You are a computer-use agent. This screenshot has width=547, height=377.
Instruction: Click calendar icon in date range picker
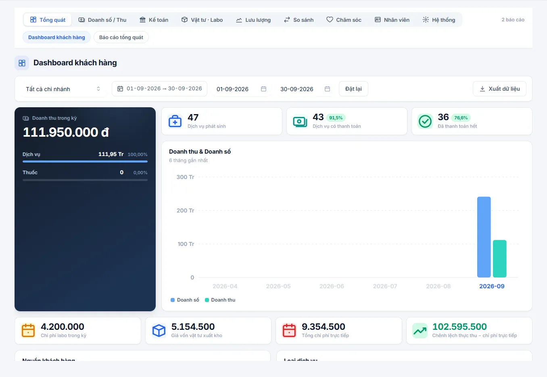coord(120,89)
